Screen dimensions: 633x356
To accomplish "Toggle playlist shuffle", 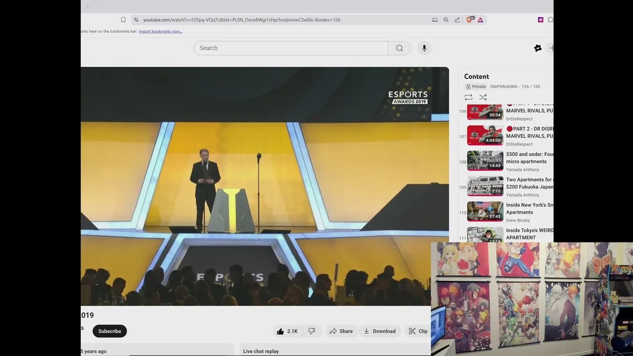I will click(x=483, y=97).
